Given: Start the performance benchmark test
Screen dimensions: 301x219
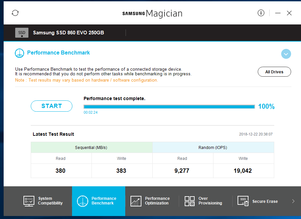Looking at the screenshot, I should (x=52, y=106).
